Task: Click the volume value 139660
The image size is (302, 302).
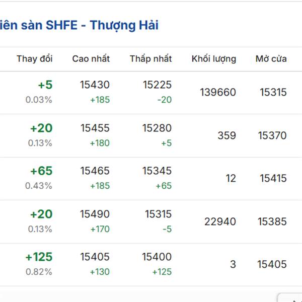Action: click(218, 92)
